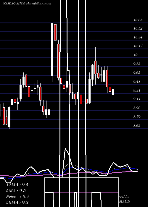Click the 50MA : 9.3 legend entry
The image size is (148, 207).
17,202
